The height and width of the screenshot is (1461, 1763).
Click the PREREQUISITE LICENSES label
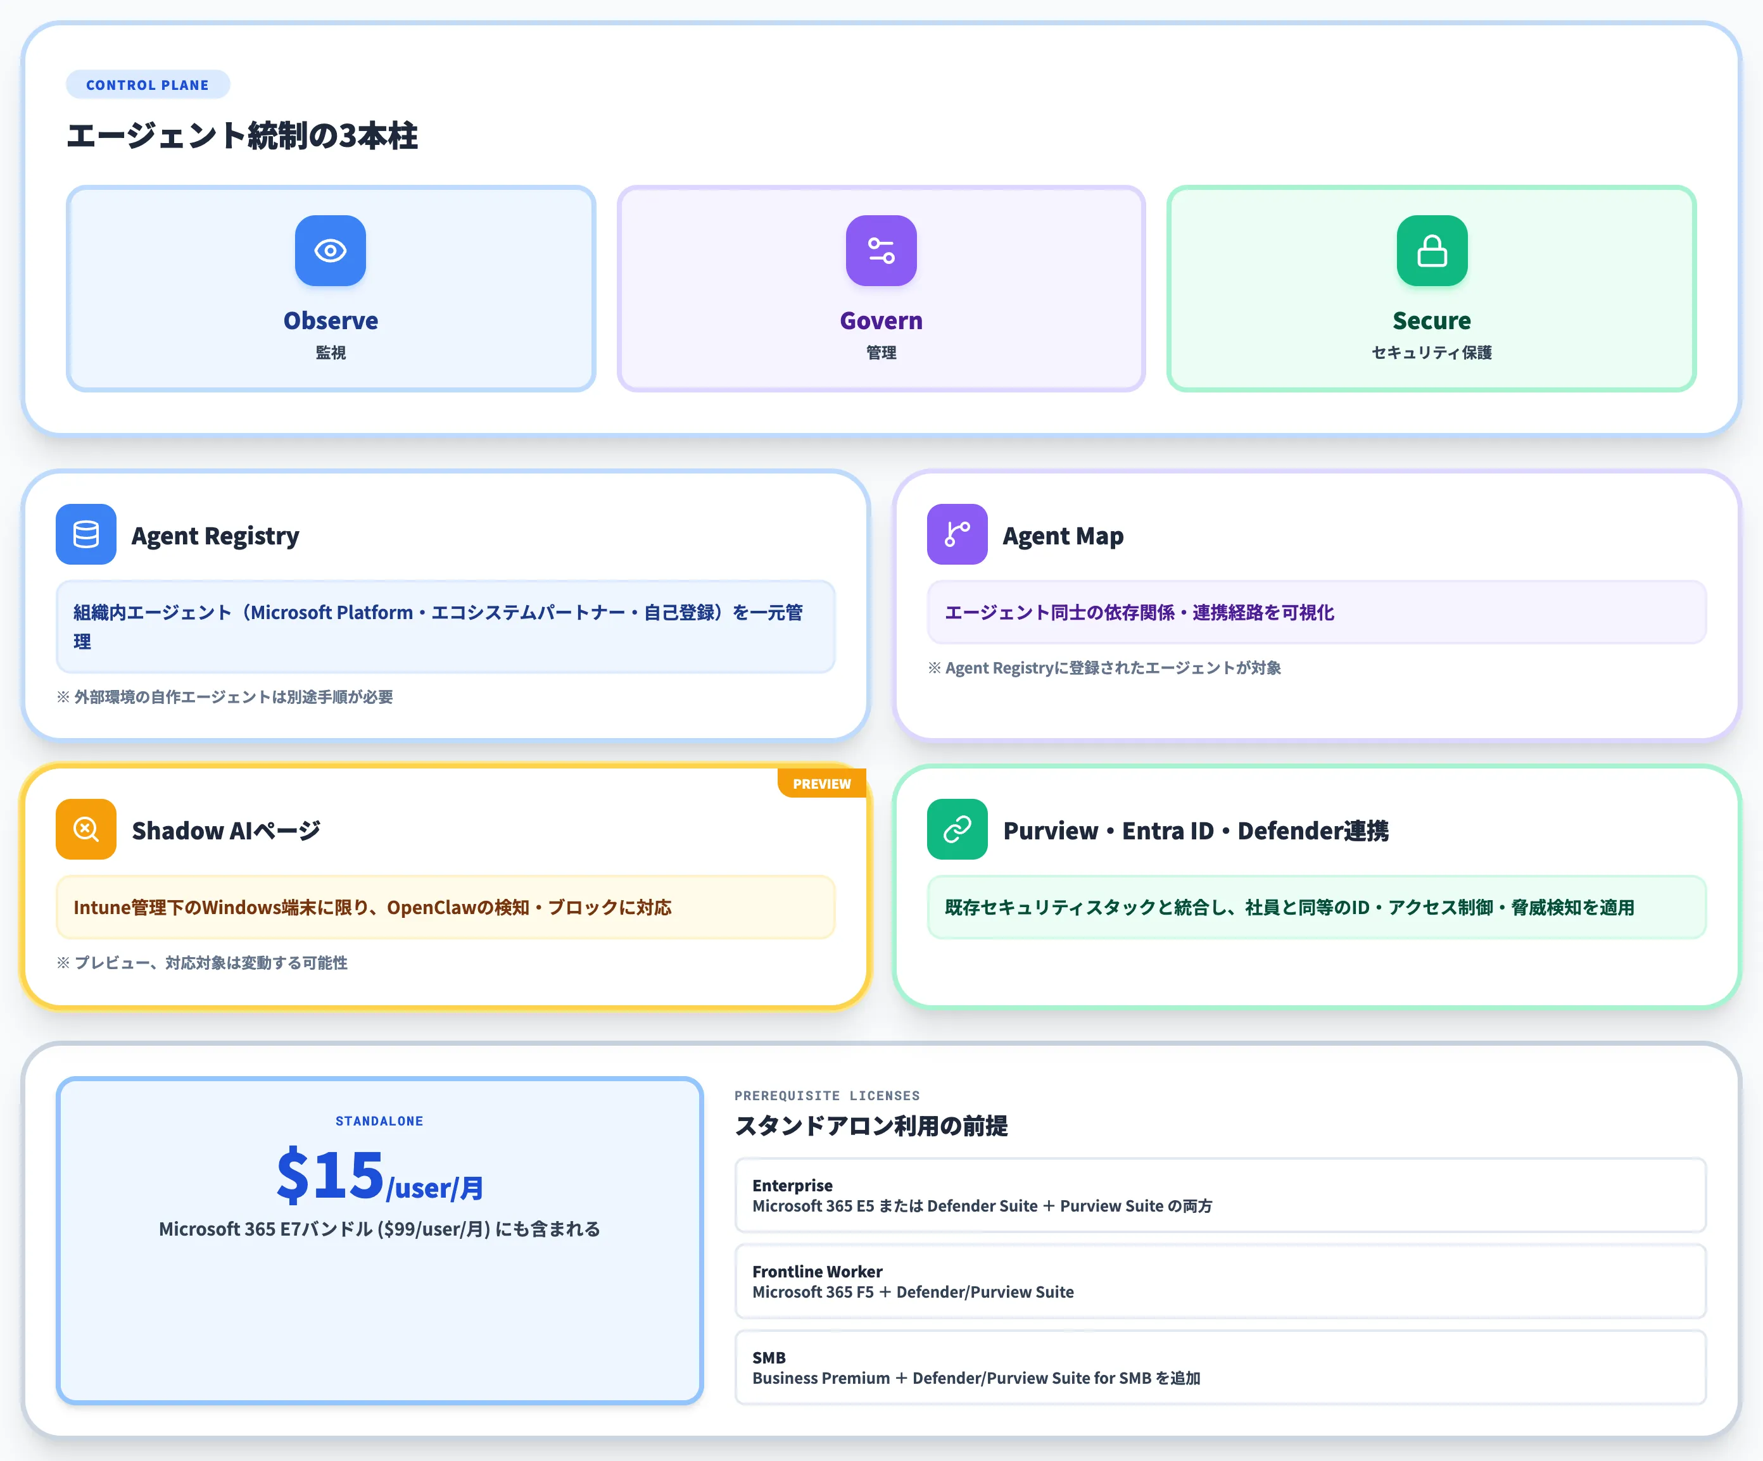[x=827, y=1095]
